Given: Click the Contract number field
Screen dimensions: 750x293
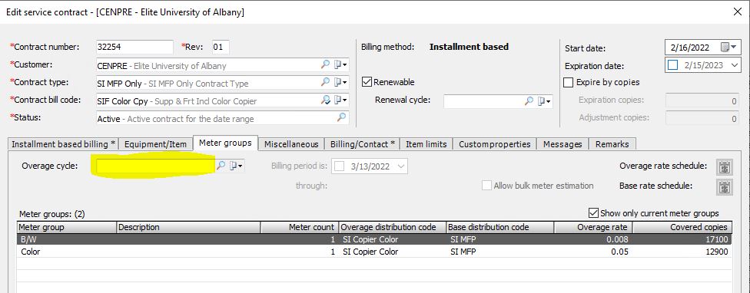Looking at the screenshot, I should tap(134, 47).
